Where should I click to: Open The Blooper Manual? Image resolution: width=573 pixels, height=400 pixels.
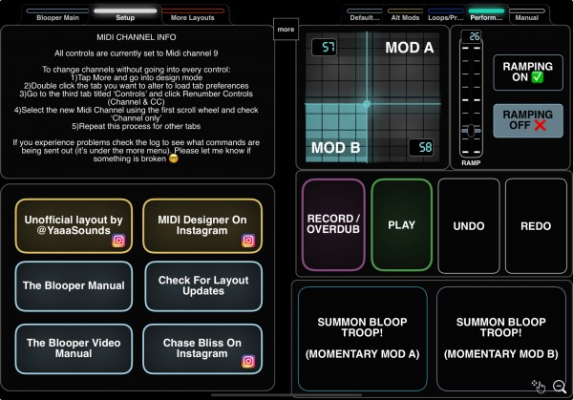tap(74, 286)
